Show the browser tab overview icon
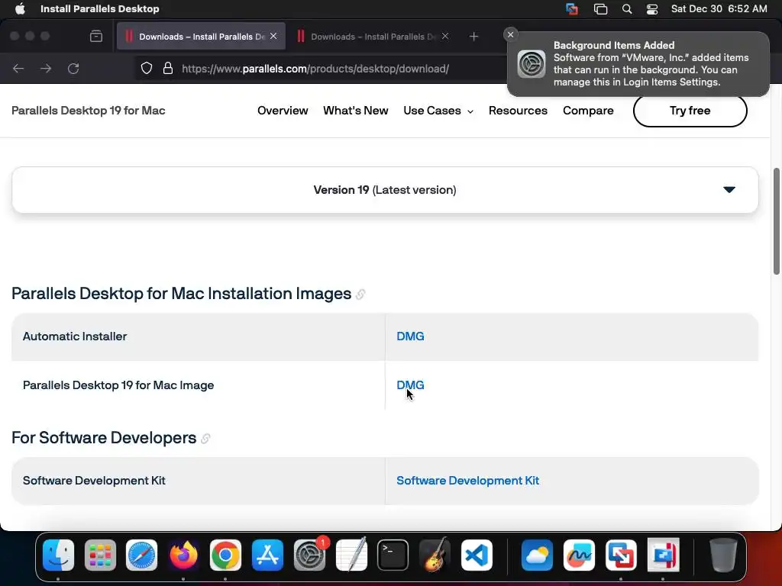782x586 pixels. click(x=96, y=37)
